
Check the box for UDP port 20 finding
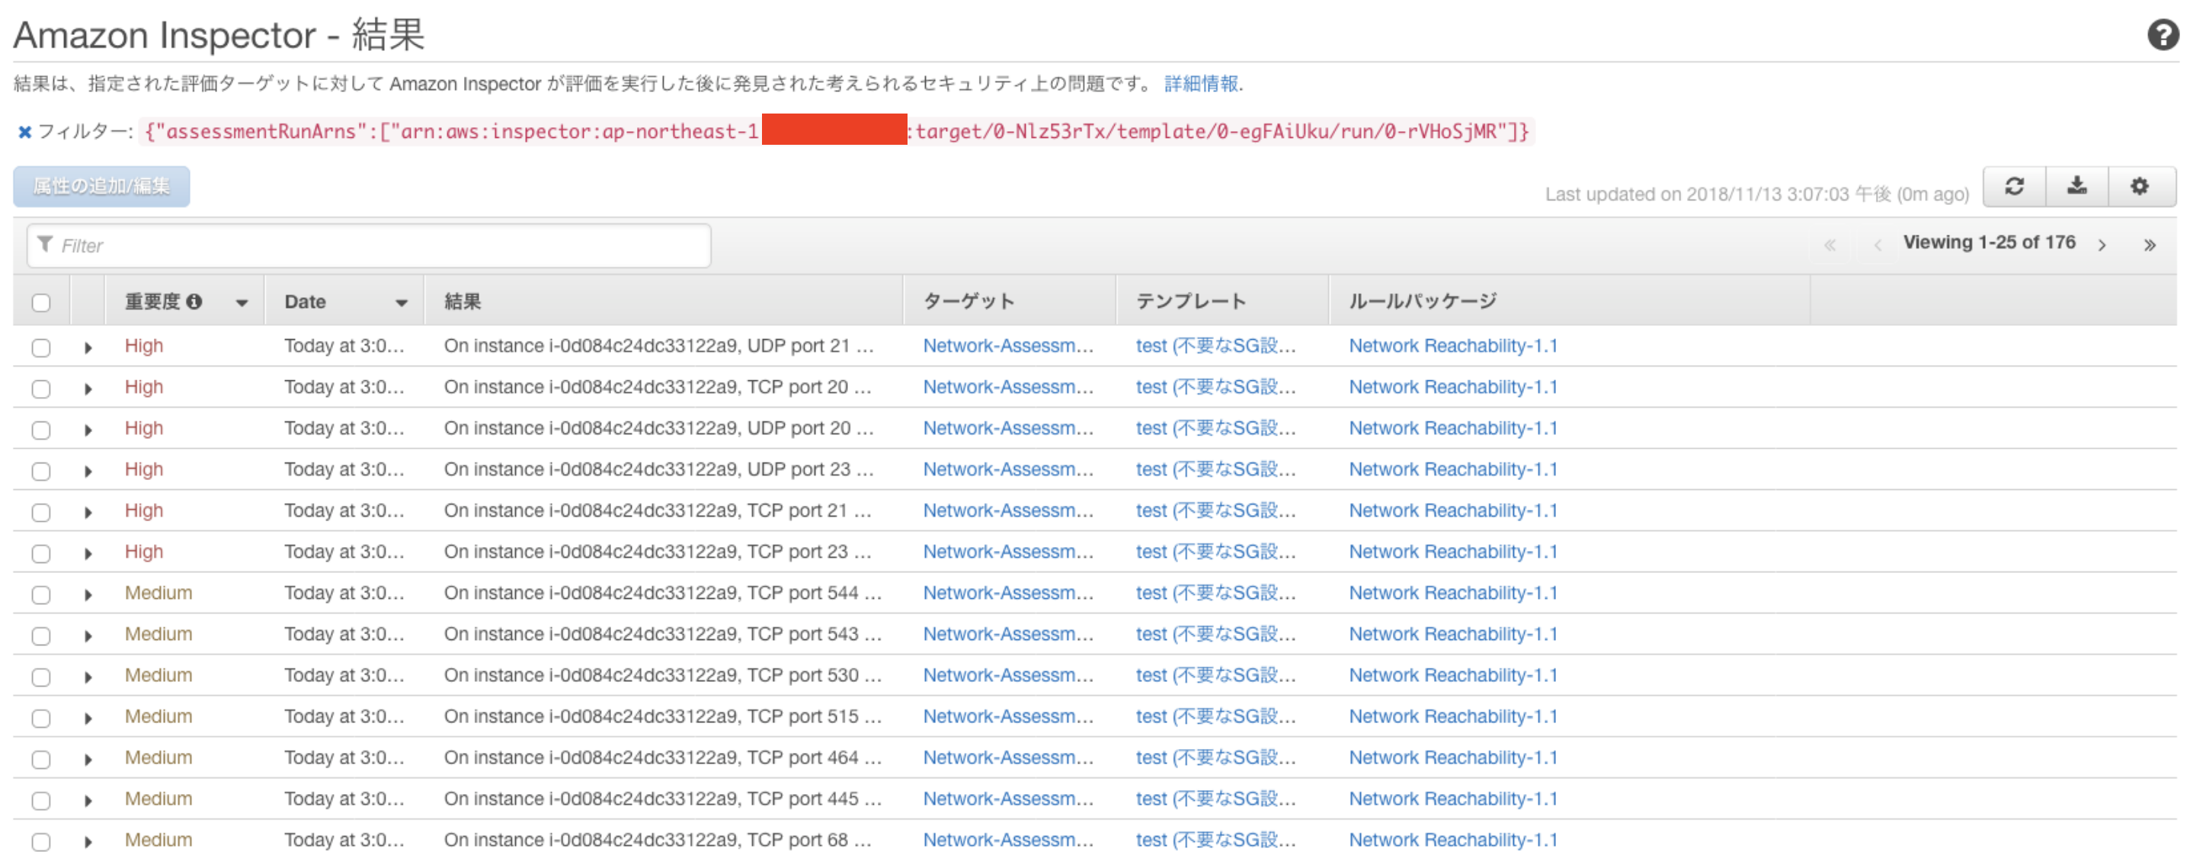click(x=41, y=430)
